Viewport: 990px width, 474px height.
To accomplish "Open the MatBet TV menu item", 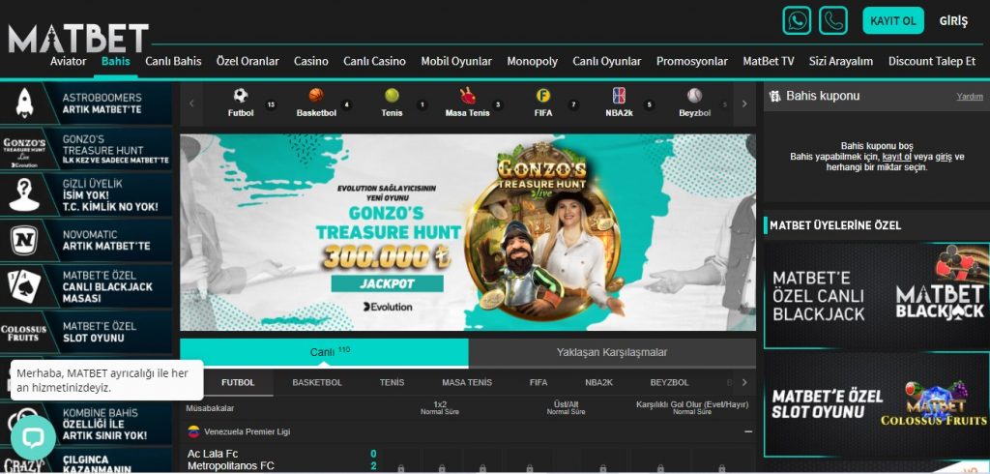I will tap(769, 61).
